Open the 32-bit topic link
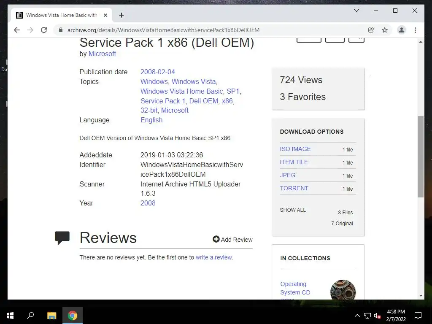Image resolution: width=432 pixels, height=324 pixels. (x=149, y=110)
